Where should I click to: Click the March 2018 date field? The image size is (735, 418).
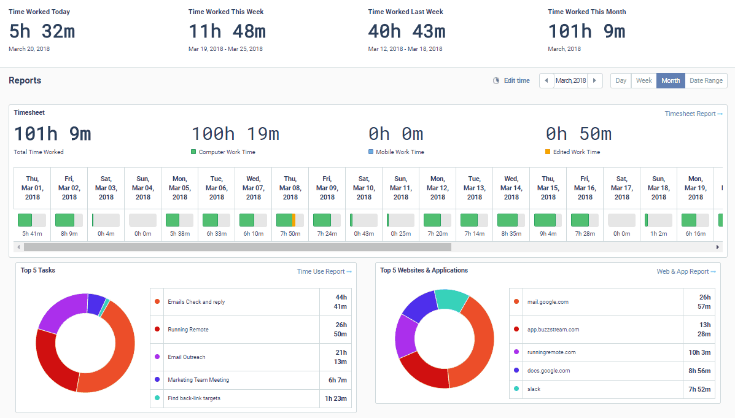(x=570, y=80)
